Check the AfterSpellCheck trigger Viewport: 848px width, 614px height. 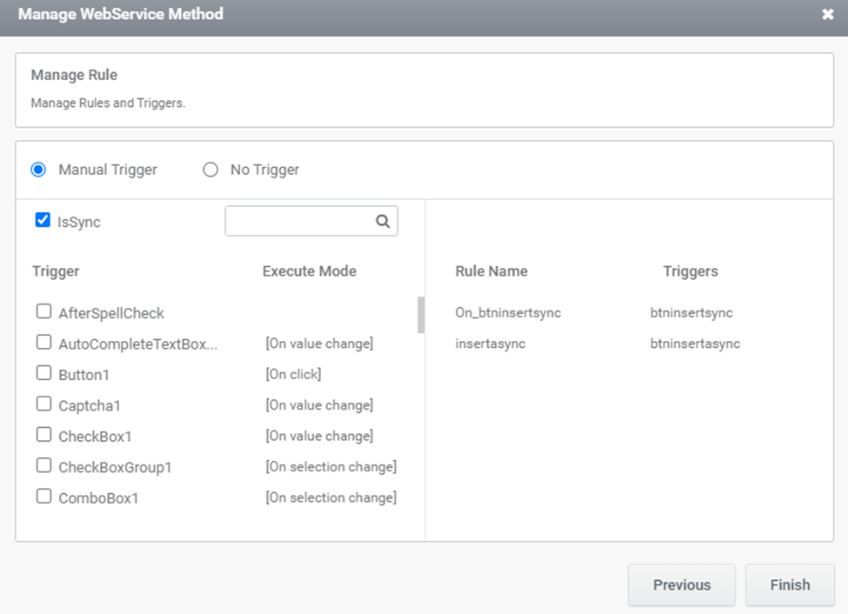click(x=43, y=311)
